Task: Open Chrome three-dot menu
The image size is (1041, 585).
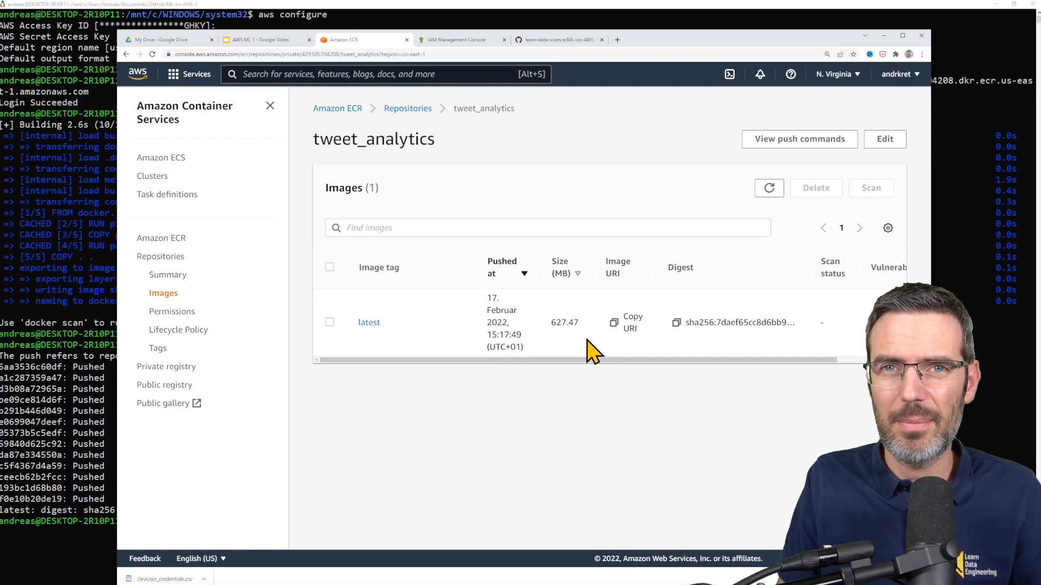Action: (922, 54)
